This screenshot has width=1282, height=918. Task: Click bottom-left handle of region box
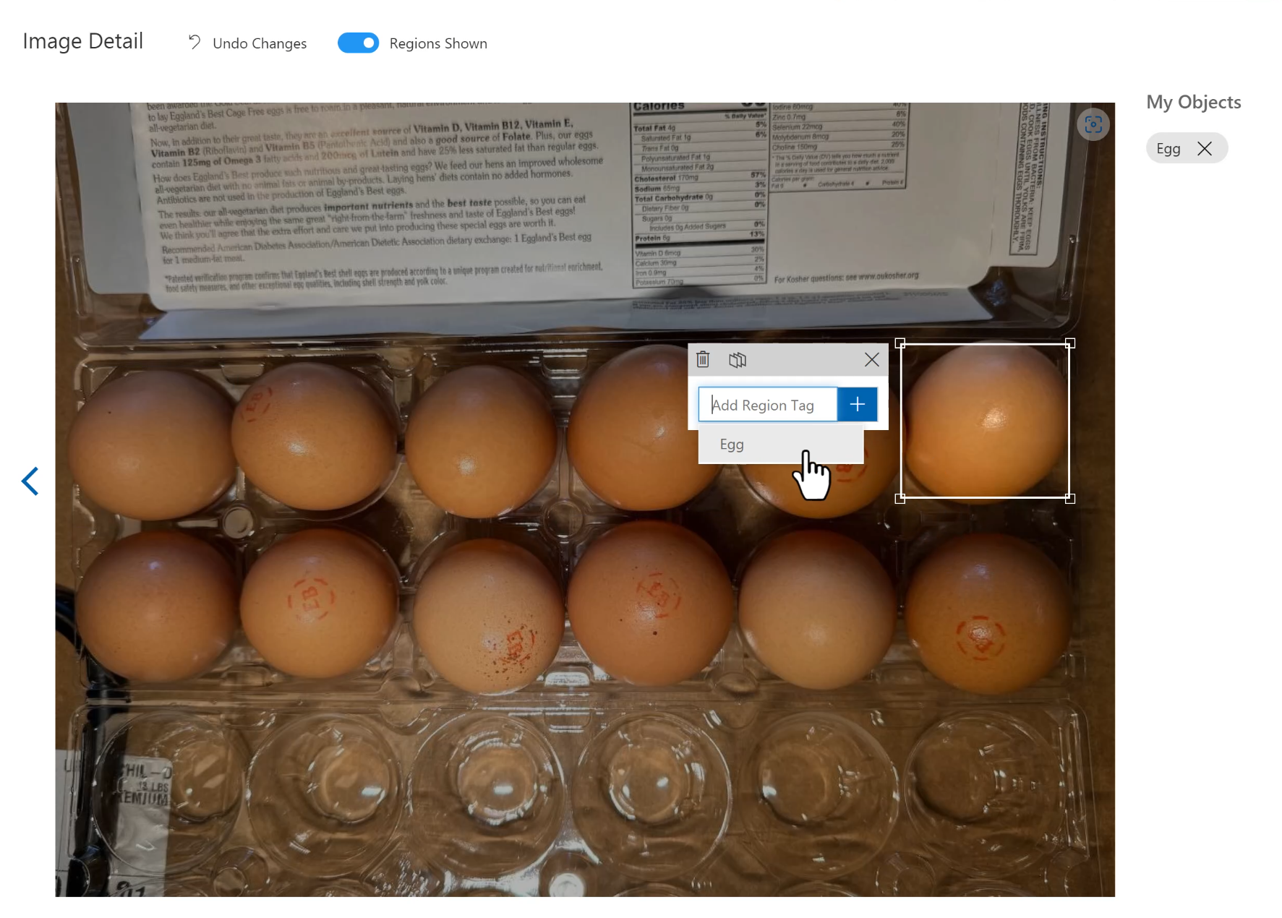[900, 498]
